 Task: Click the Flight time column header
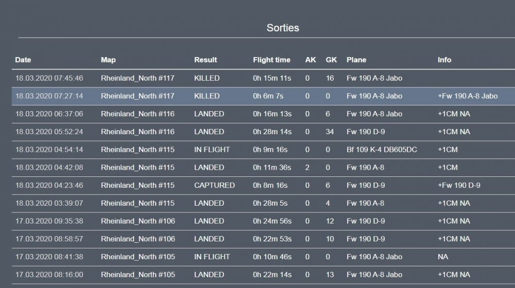[x=271, y=60]
